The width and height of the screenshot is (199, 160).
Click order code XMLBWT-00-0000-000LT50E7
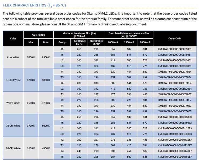(x=175, y=111)
